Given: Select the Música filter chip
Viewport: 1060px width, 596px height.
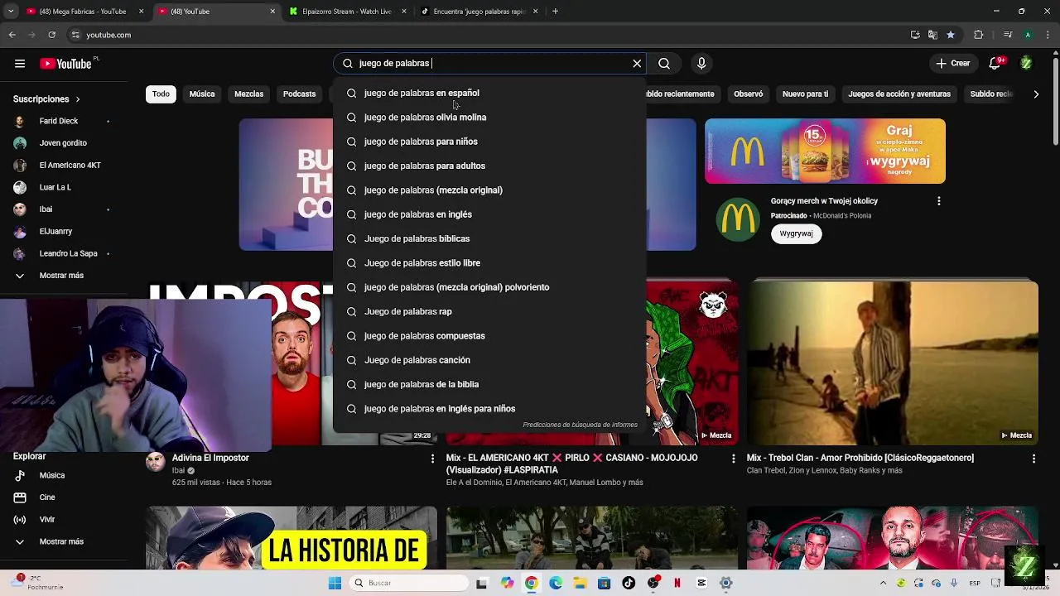Looking at the screenshot, I should 202,94.
